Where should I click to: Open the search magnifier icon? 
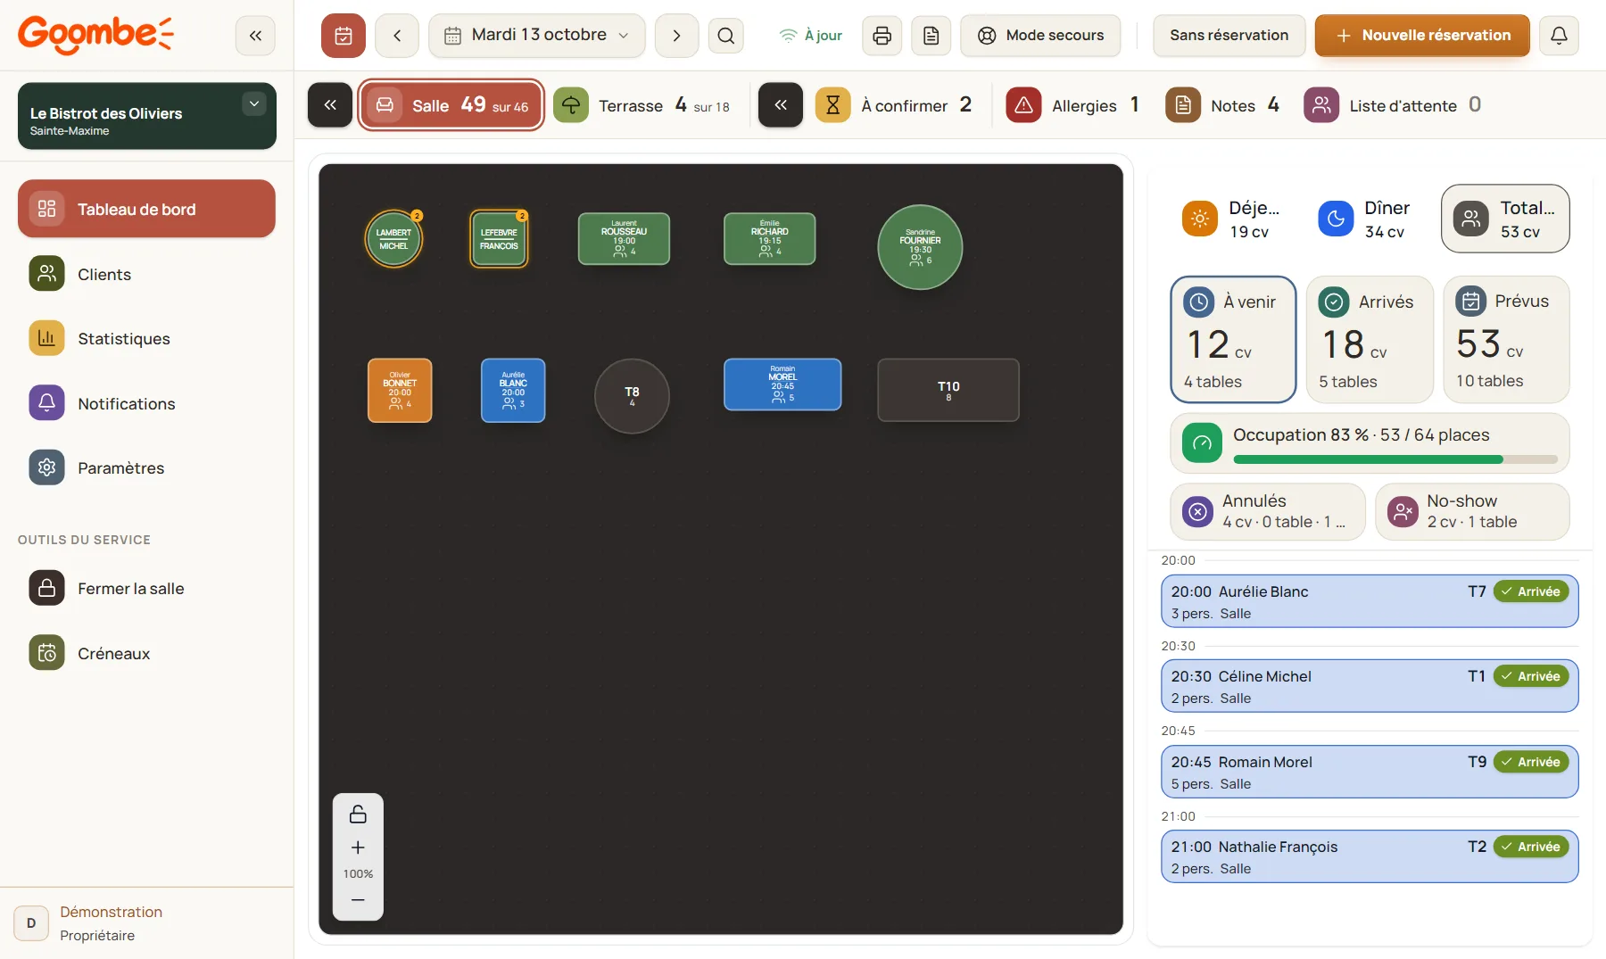point(726,36)
